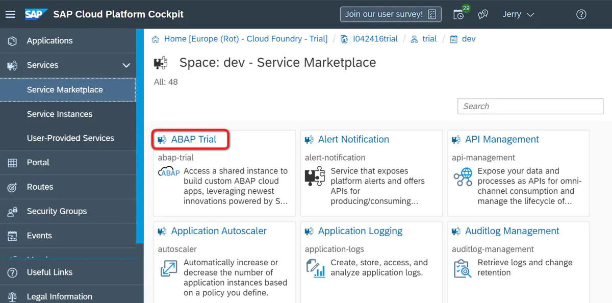612x303 pixels.
Task: Click the Application Logging chart icon
Action: coord(316,268)
